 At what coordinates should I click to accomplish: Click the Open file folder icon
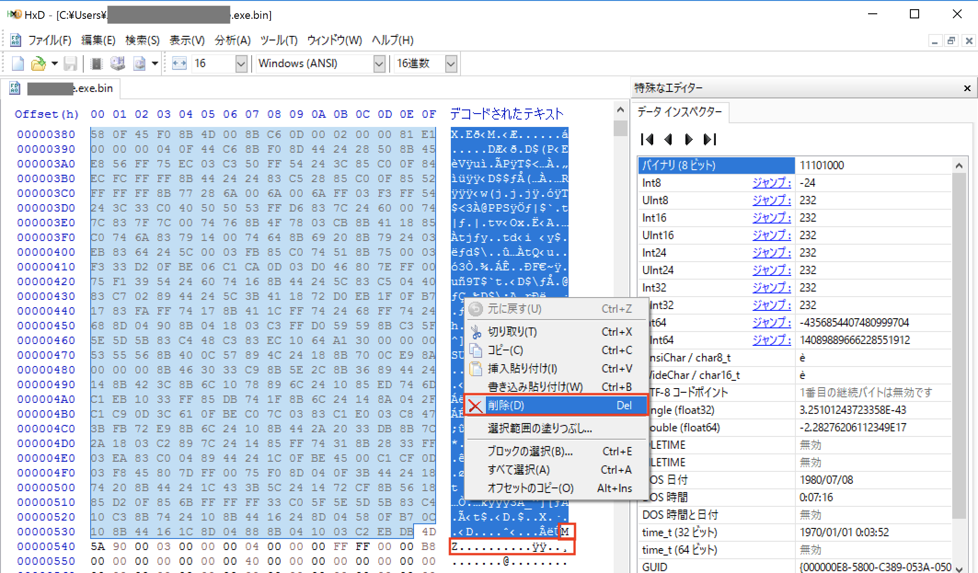[39, 63]
